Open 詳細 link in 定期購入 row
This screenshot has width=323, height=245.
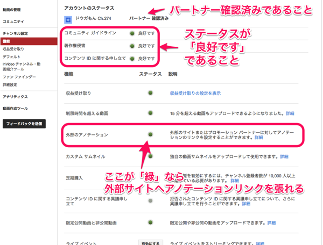[x=235, y=181]
